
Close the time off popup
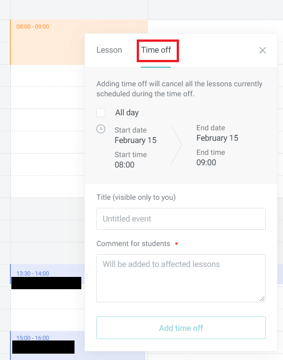[x=263, y=50]
